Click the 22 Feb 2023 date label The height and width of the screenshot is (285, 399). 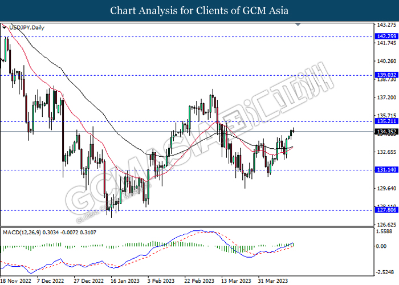[x=199, y=281]
